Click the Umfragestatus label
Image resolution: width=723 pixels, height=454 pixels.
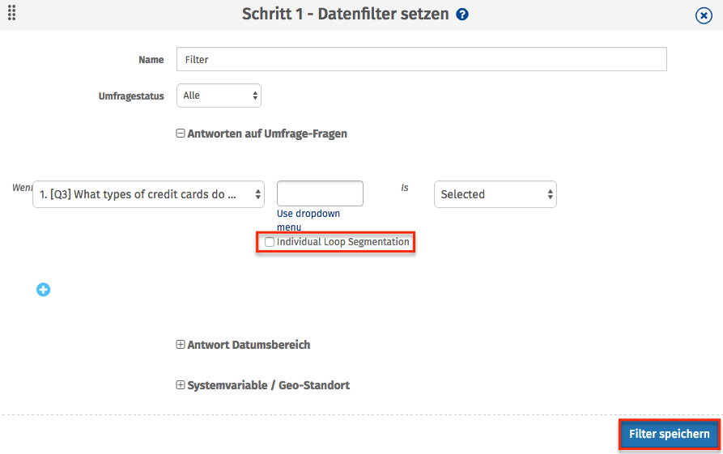[x=131, y=96]
